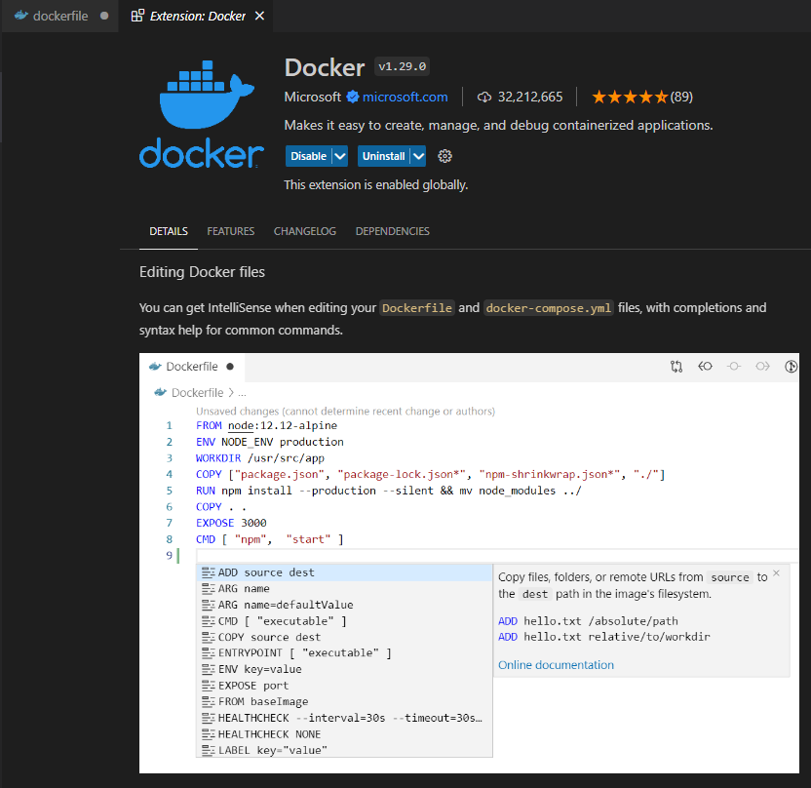Screen dimensions: 811x788
Task: Click the ADD hello.txt /absolute/path example
Action: pos(588,621)
